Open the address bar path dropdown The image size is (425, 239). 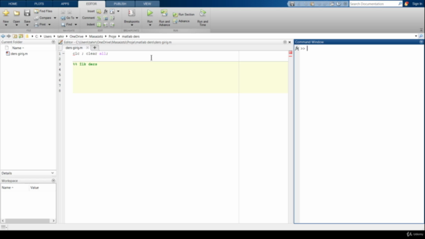coord(416,36)
